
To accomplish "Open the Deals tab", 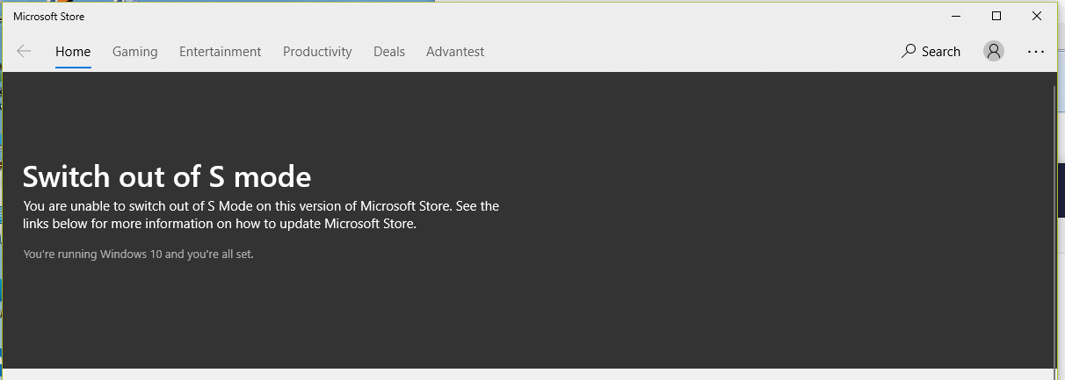I will [389, 52].
